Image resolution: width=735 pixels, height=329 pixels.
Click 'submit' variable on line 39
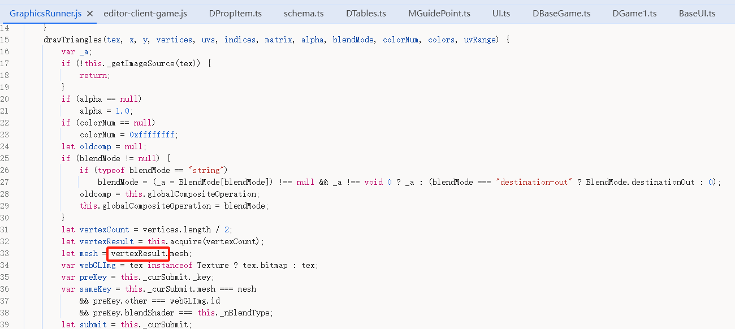pyautogui.click(x=93, y=324)
